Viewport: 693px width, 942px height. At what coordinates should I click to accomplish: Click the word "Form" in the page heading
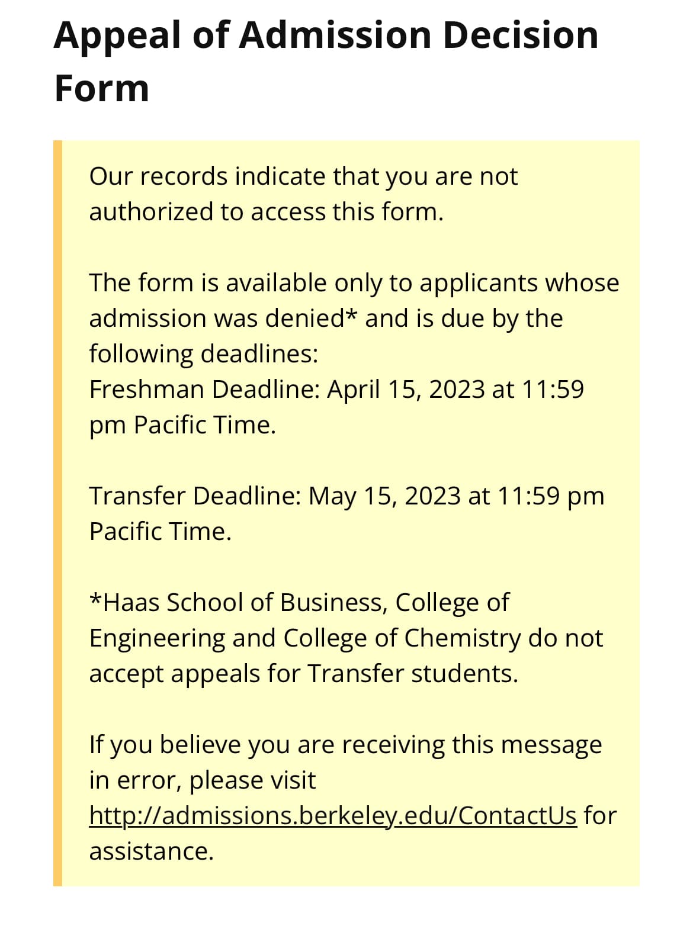pyautogui.click(x=101, y=89)
